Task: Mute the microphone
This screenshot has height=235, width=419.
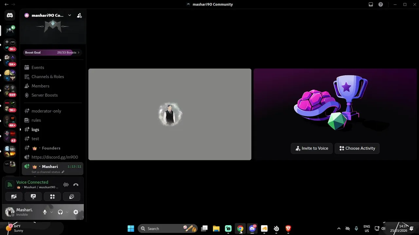Action: click(45, 212)
